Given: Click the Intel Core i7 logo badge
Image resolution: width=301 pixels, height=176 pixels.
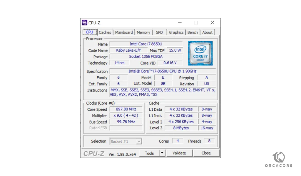Looking at the screenshot, I should [x=200, y=53].
